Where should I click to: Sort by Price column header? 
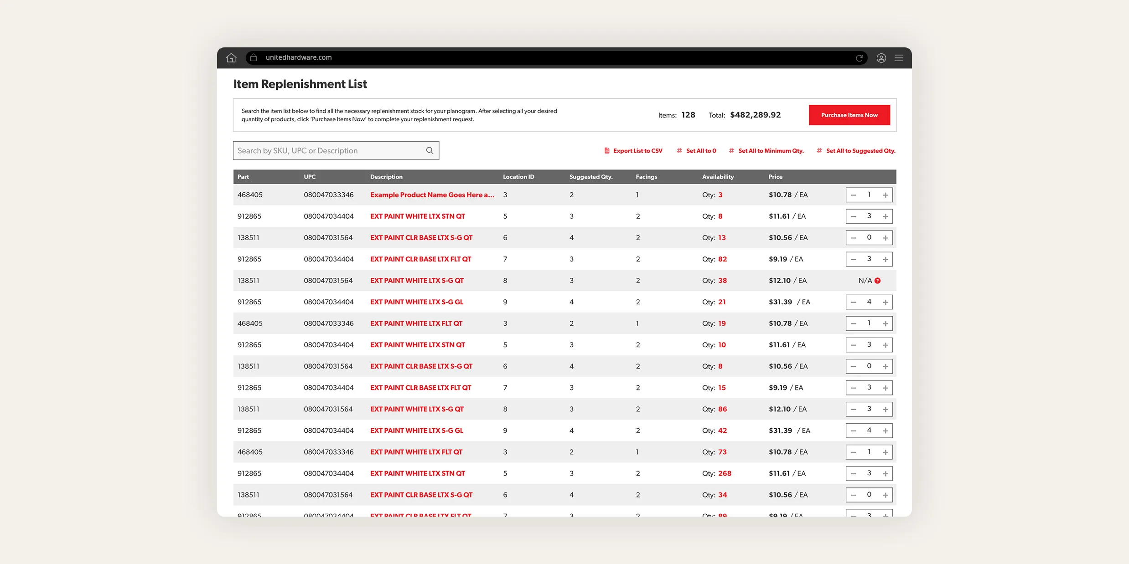click(775, 177)
